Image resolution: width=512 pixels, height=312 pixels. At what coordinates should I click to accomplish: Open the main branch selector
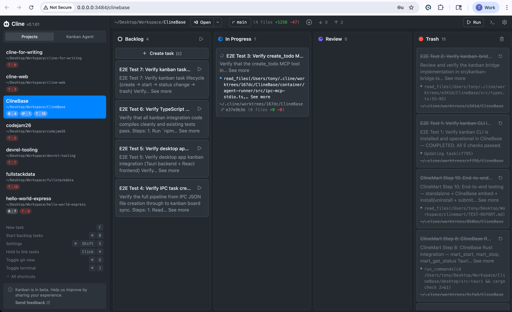point(240,22)
